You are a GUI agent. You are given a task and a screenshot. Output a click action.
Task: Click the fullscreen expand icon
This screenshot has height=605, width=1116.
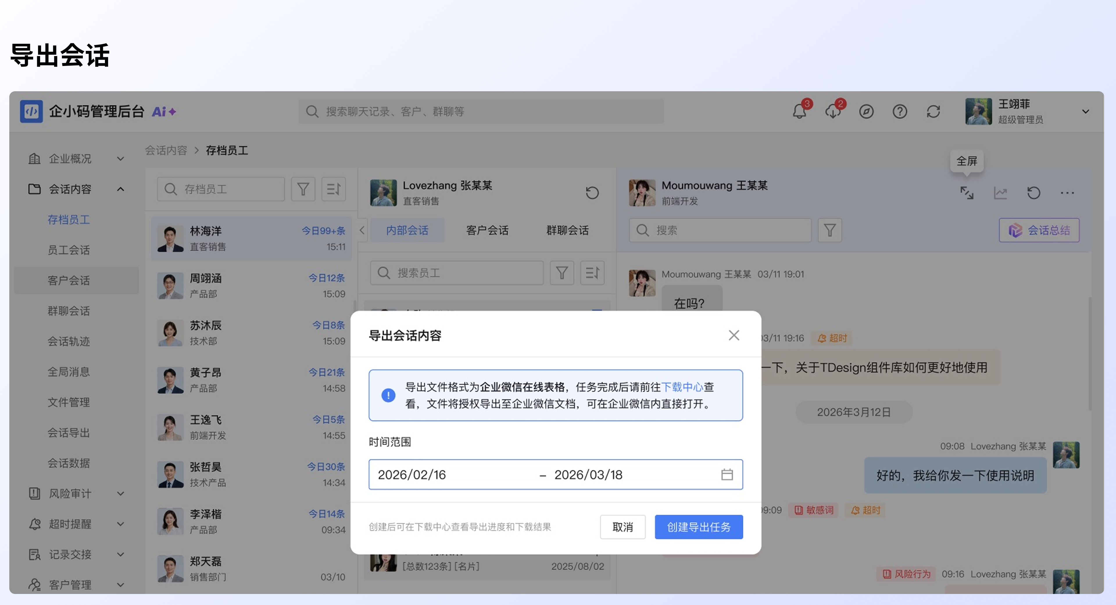click(967, 193)
